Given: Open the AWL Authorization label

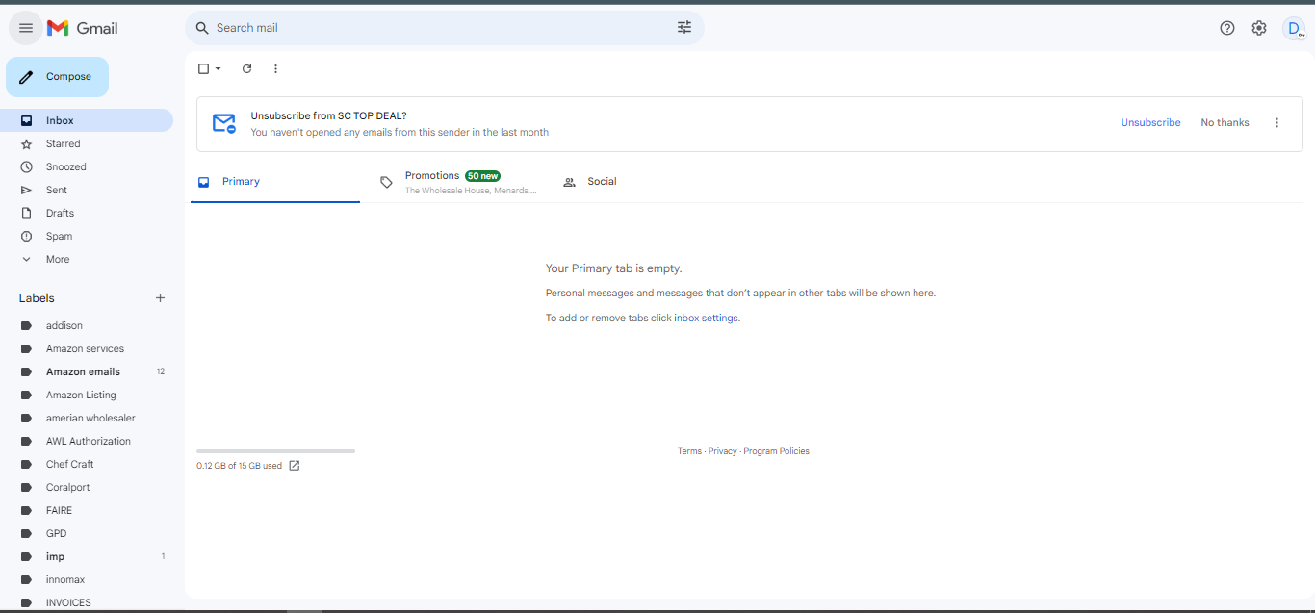Looking at the screenshot, I should (87, 441).
